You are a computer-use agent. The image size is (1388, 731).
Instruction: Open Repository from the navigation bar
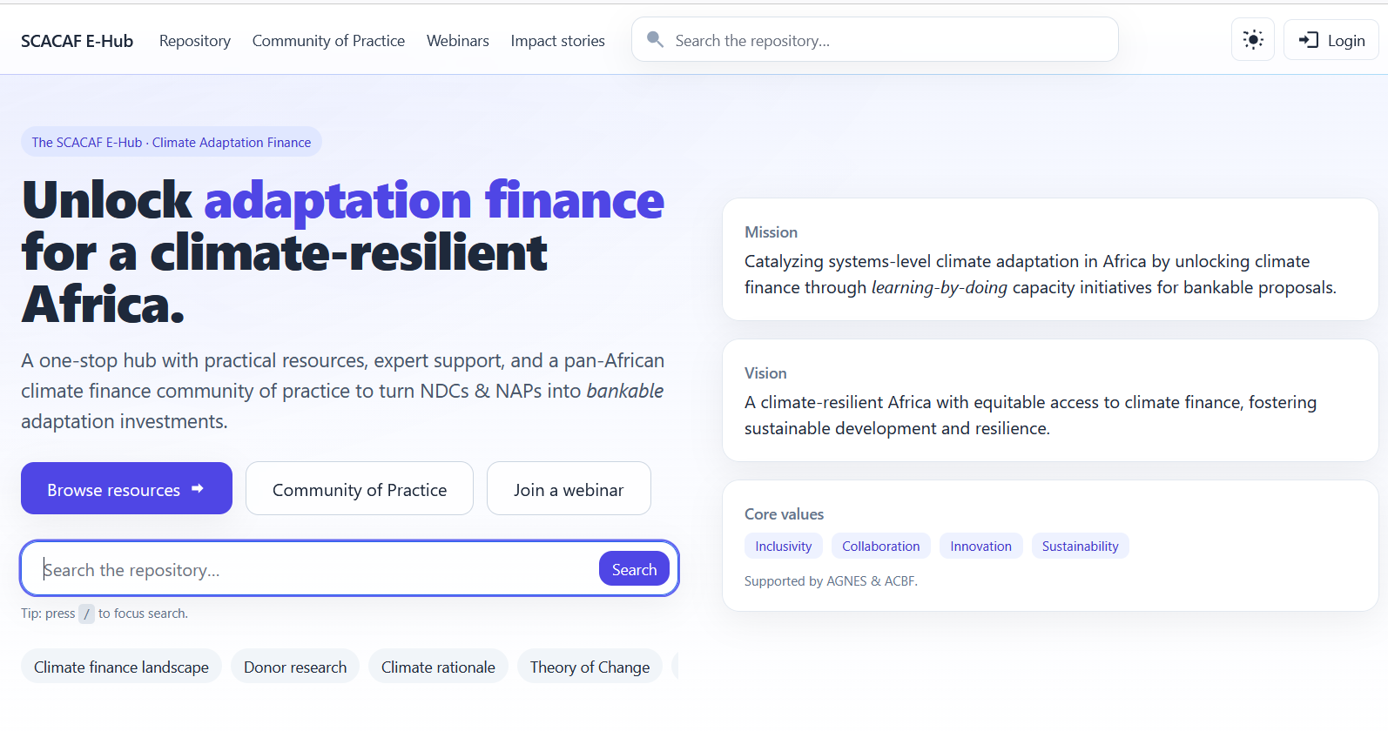194,41
